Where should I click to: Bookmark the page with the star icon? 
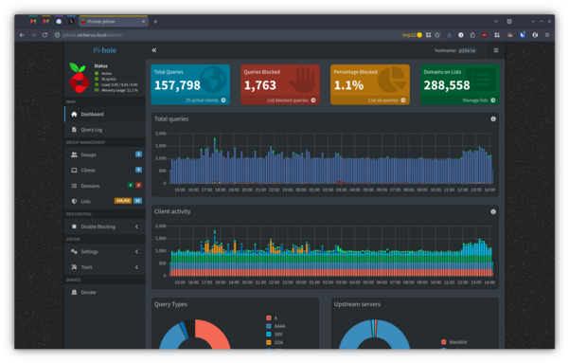click(x=437, y=35)
